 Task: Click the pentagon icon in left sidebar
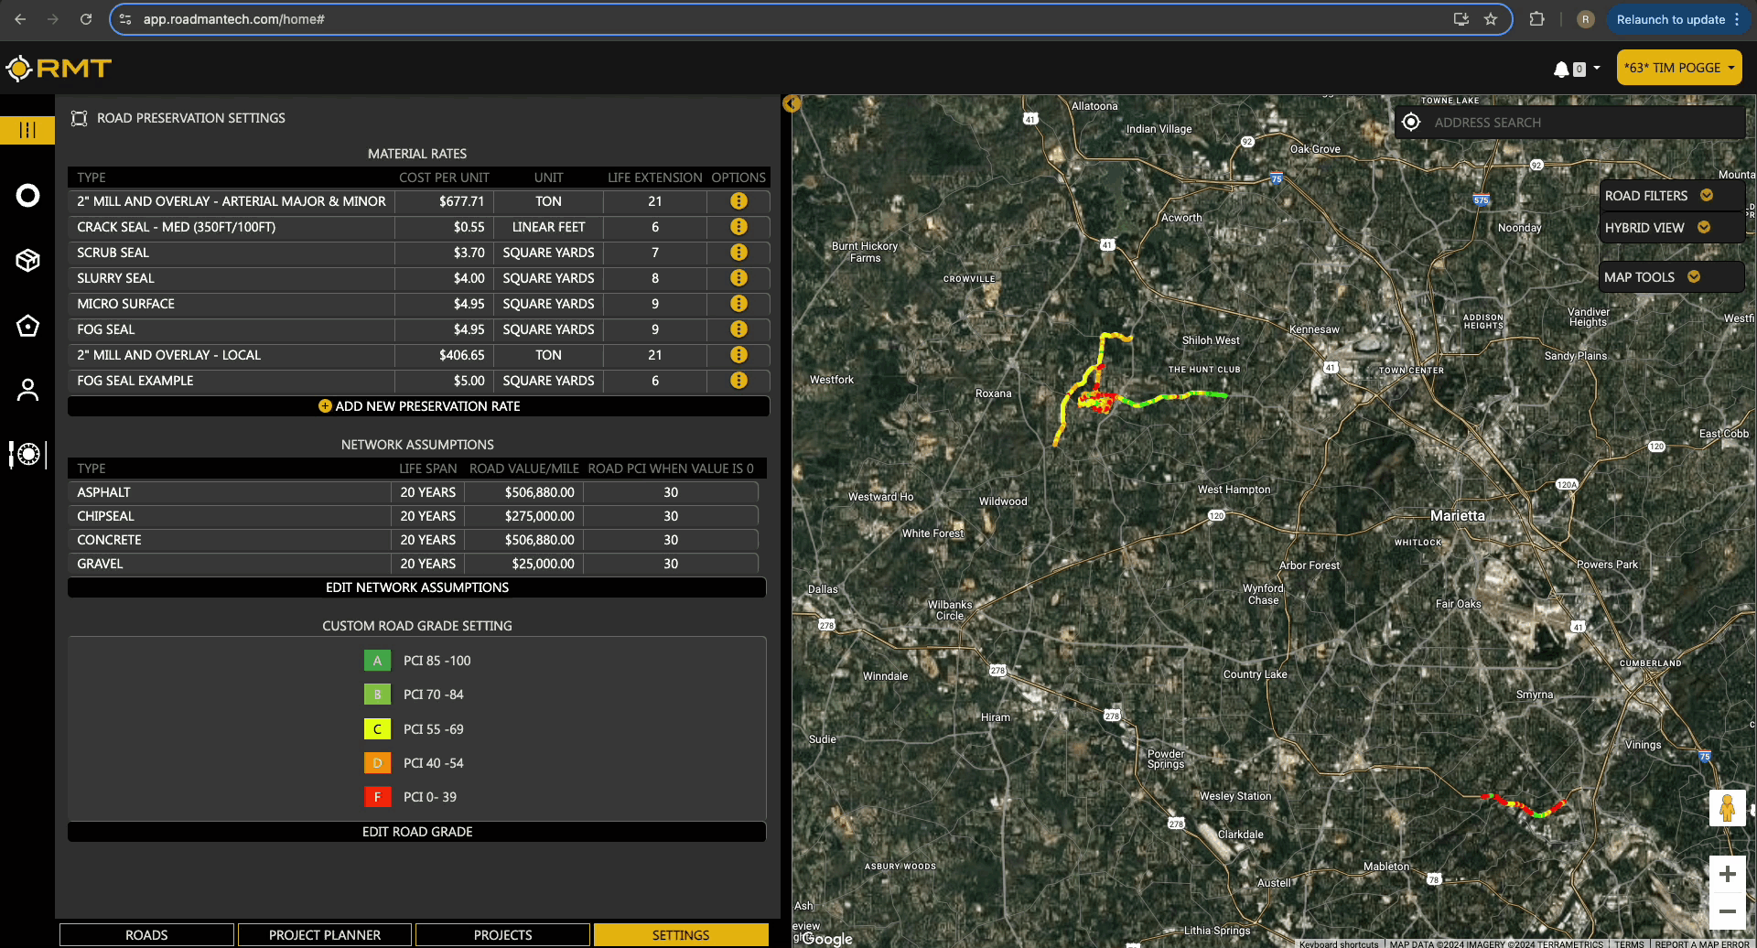click(27, 326)
